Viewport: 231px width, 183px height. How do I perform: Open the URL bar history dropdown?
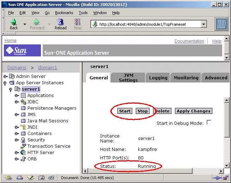203,24
